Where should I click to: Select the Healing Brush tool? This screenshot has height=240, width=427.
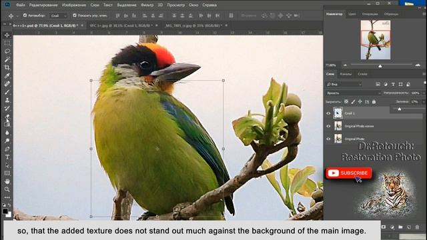pyautogui.click(x=7, y=84)
